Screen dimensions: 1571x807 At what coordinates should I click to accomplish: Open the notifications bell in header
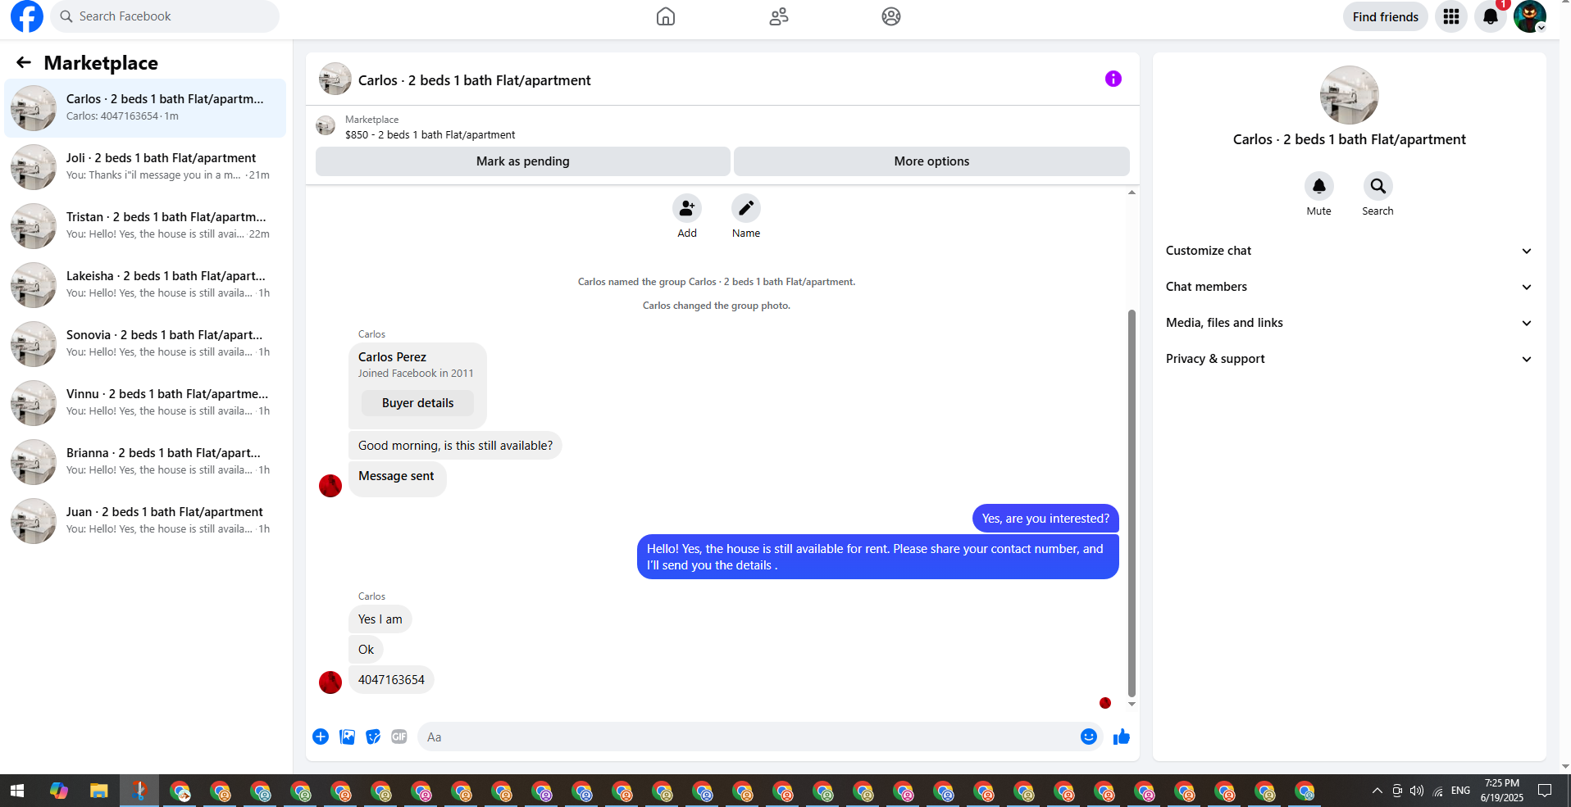click(1491, 16)
